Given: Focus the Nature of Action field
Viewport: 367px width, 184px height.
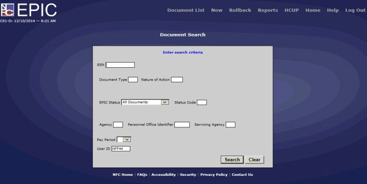Looking at the screenshot, I should [x=177, y=80].
